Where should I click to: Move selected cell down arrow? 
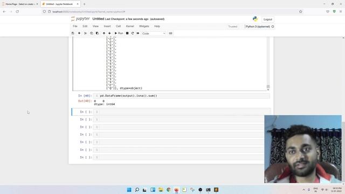coord(109,33)
